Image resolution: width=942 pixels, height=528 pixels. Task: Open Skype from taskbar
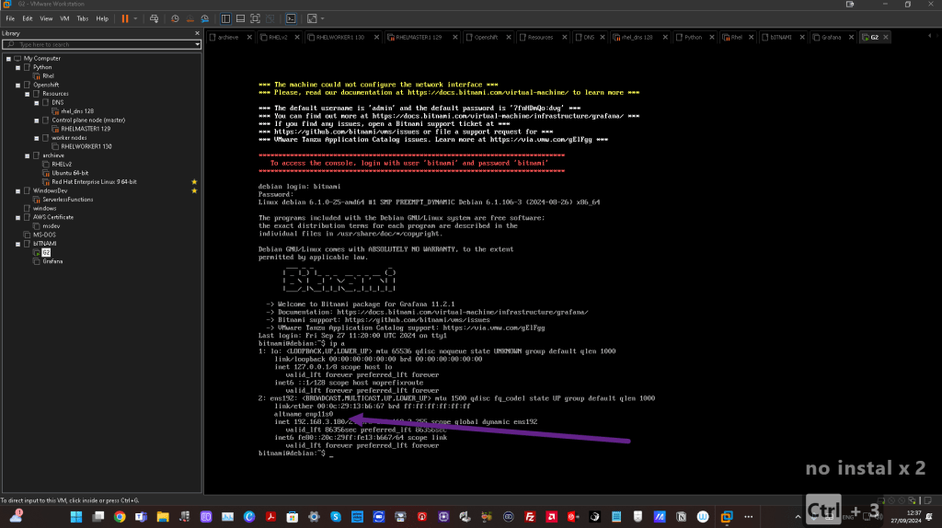335,517
